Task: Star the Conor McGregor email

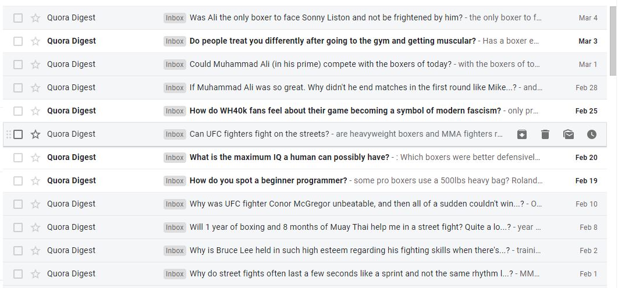Action: coord(35,204)
